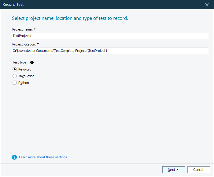Viewport: 214px width, 177px height.
Task: Click the Project name: label
Action: point(24,29)
